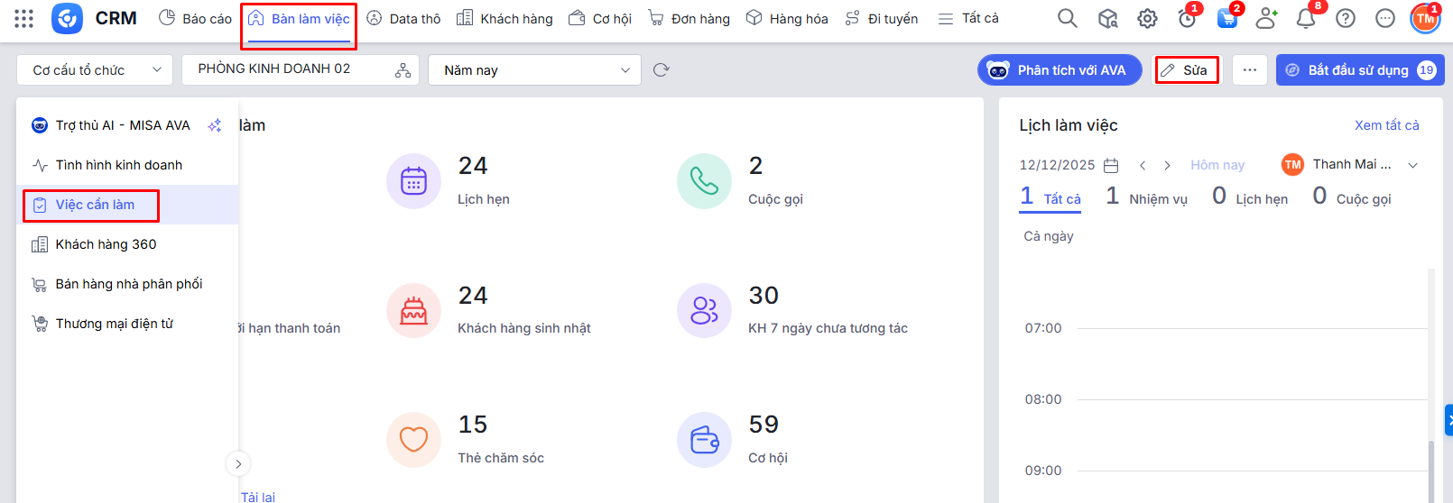Click the refresh icon beside Năm nay
Image resolution: width=1453 pixels, height=503 pixels.
pos(661,70)
